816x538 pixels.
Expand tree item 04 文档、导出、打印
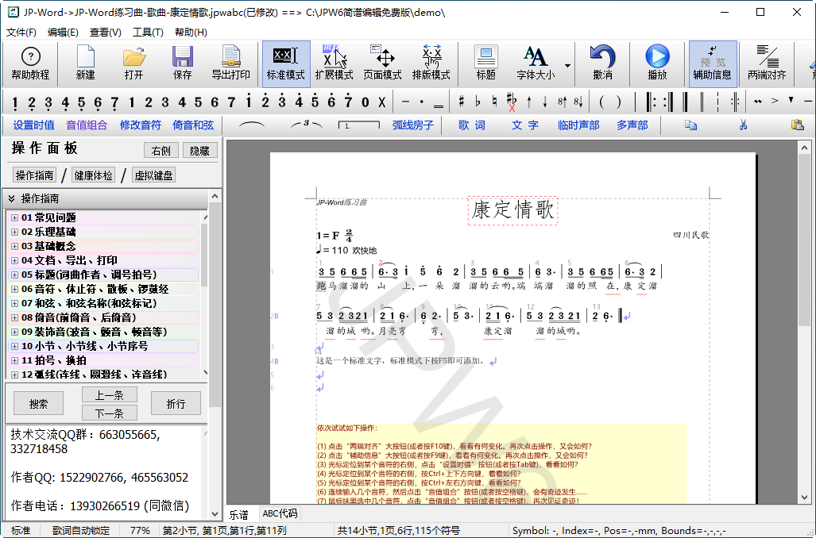[x=14, y=260]
